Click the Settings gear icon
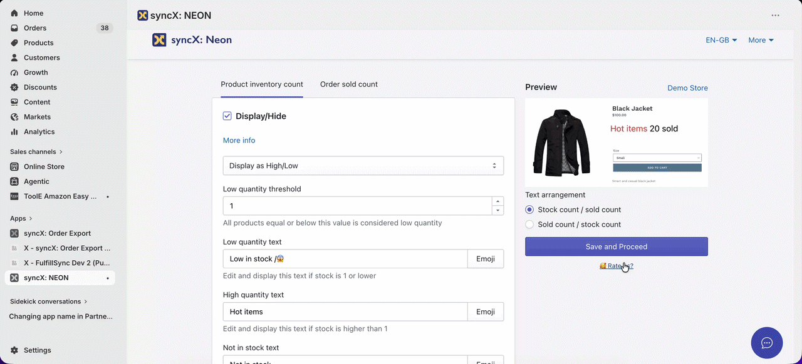802x364 pixels. tap(14, 350)
